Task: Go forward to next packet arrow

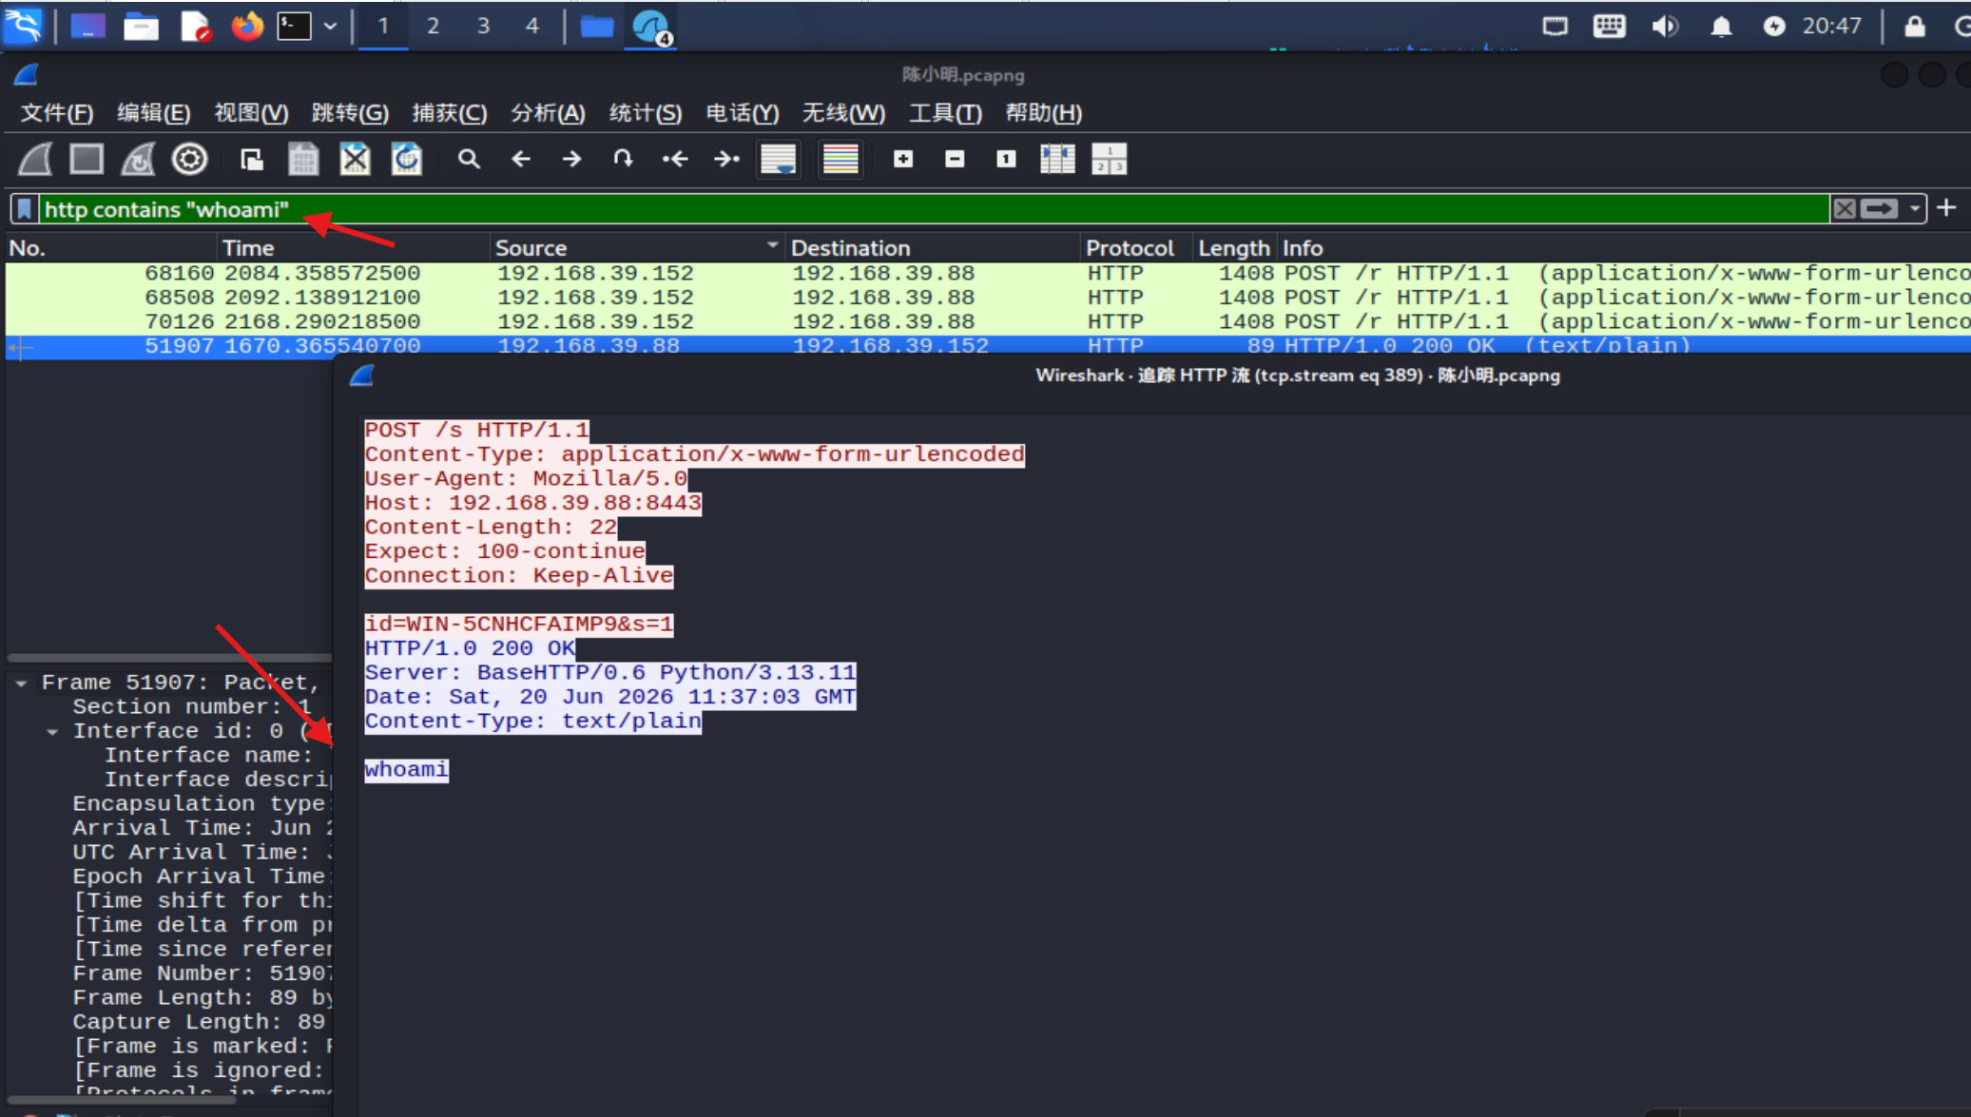Action: point(571,159)
